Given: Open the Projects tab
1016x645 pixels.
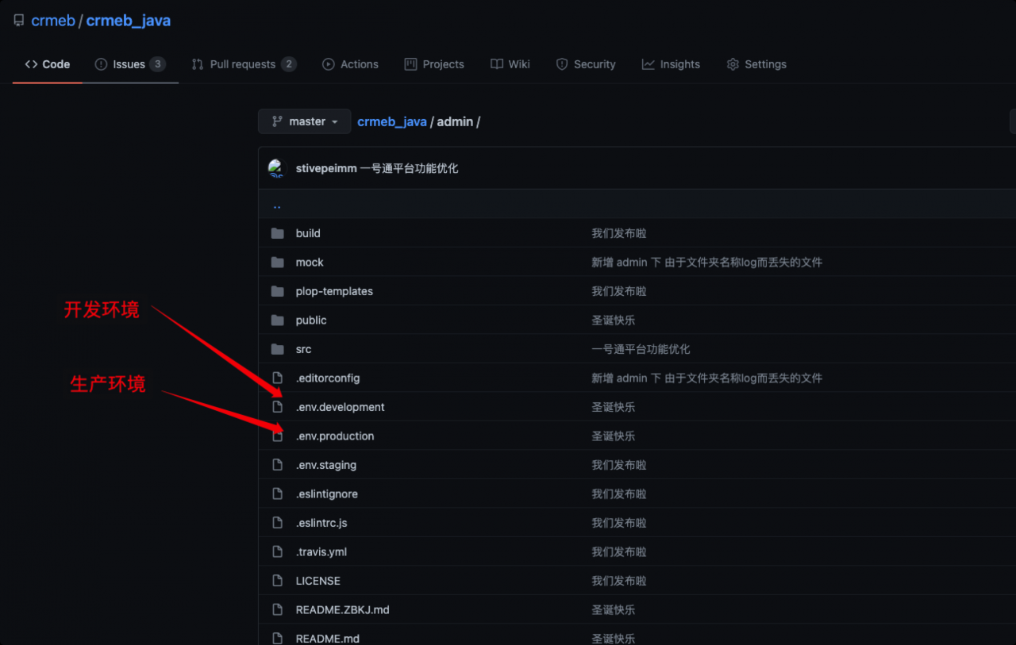Looking at the screenshot, I should (x=434, y=64).
